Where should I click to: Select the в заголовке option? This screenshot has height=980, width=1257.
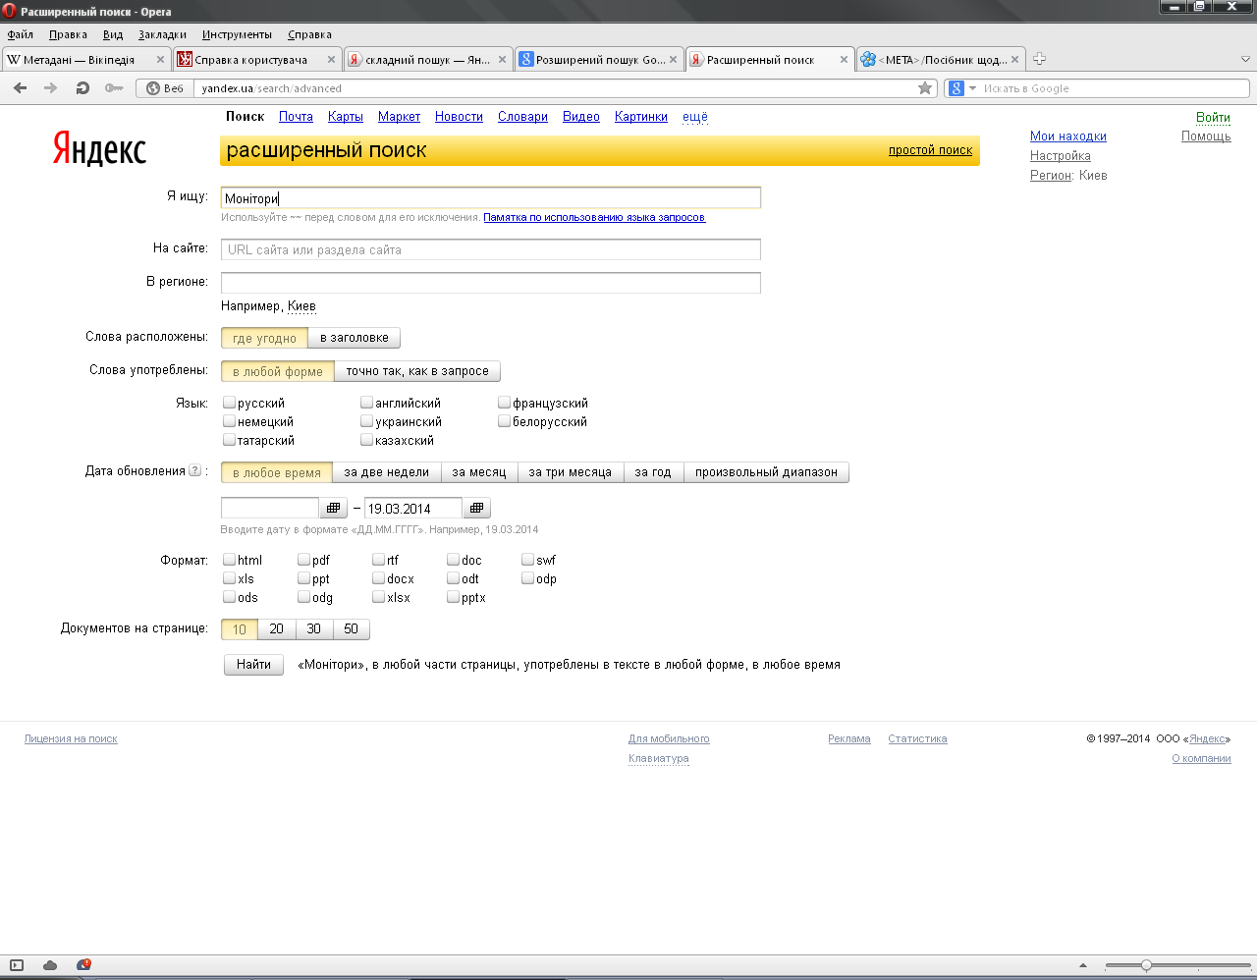pyautogui.click(x=354, y=338)
